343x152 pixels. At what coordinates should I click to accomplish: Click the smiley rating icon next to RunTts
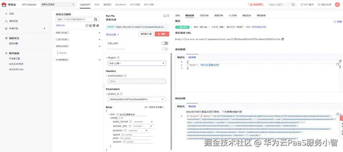[164, 16]
